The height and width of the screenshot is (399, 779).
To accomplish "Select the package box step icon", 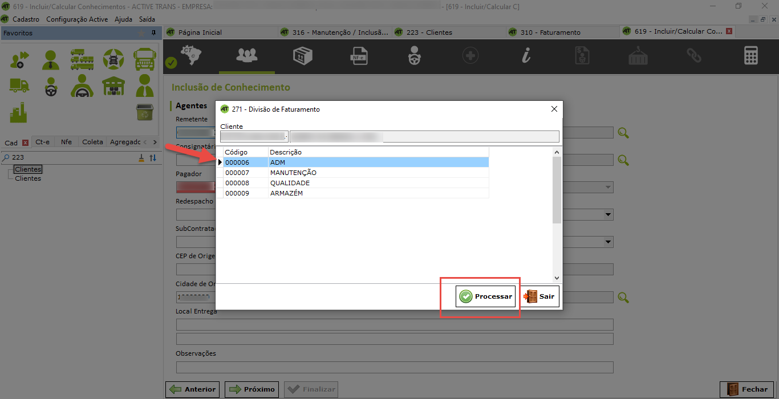I will coord(302,56).
